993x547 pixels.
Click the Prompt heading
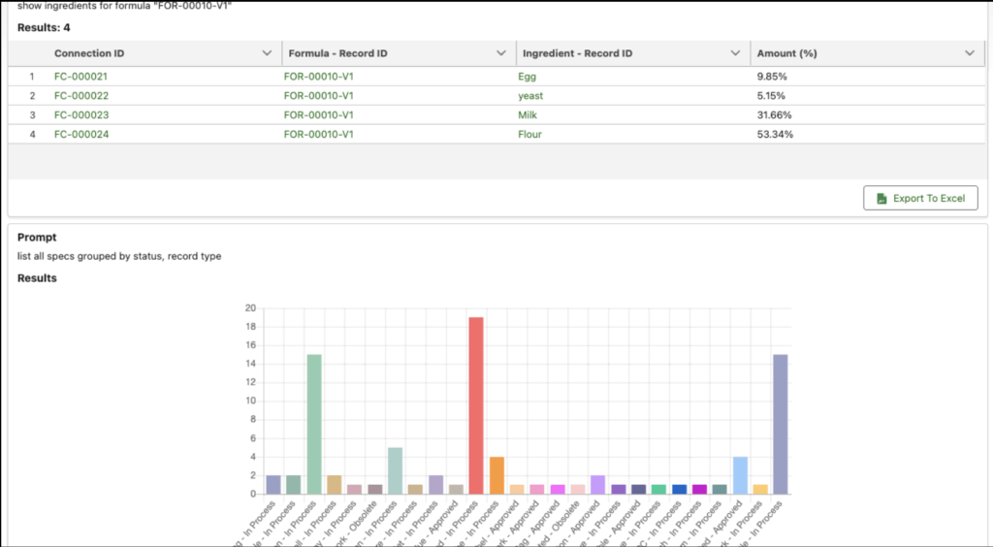pos(37,237)
